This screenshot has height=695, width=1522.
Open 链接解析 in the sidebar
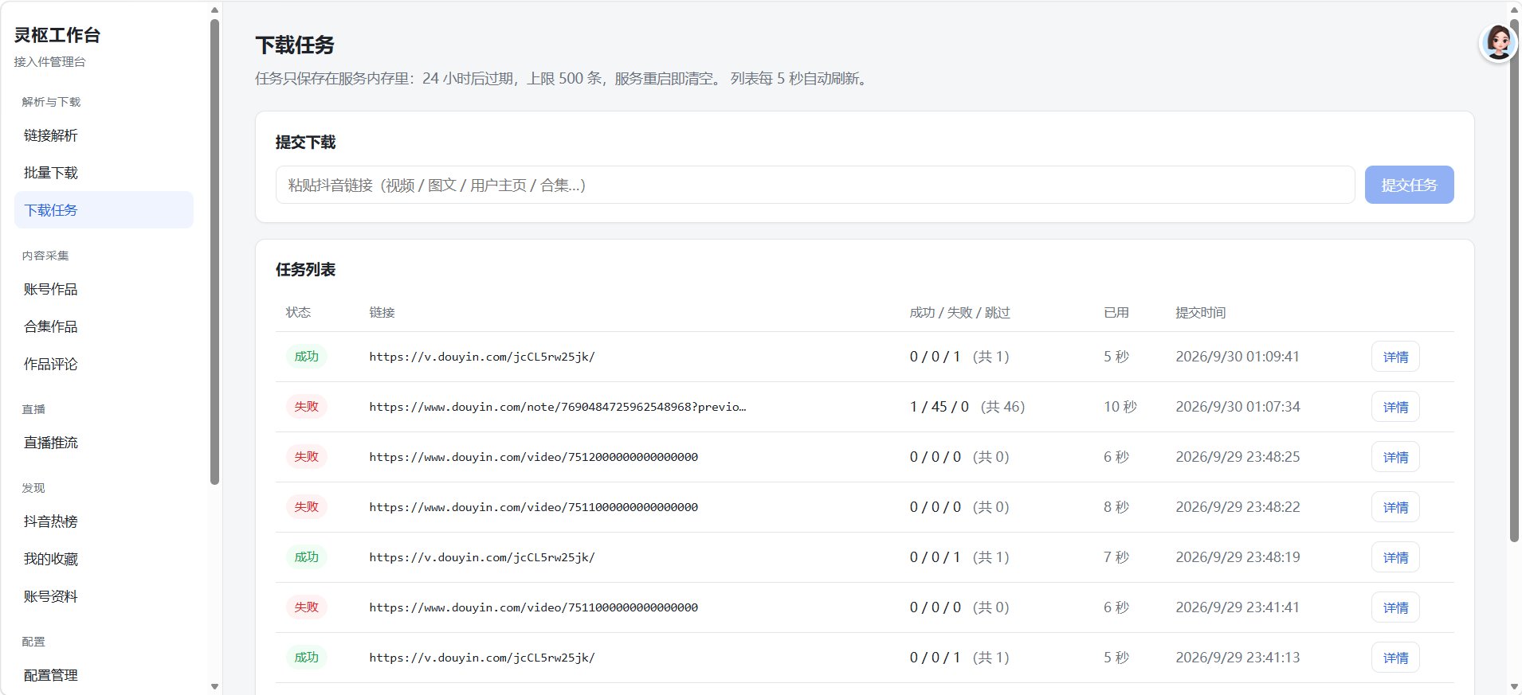104,135
